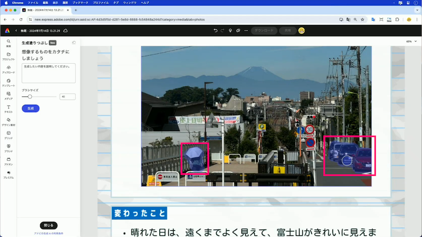The image size is (422, 237).
Task: Click the Chrome zoom magnifier icon
Action: pos(355,19)
